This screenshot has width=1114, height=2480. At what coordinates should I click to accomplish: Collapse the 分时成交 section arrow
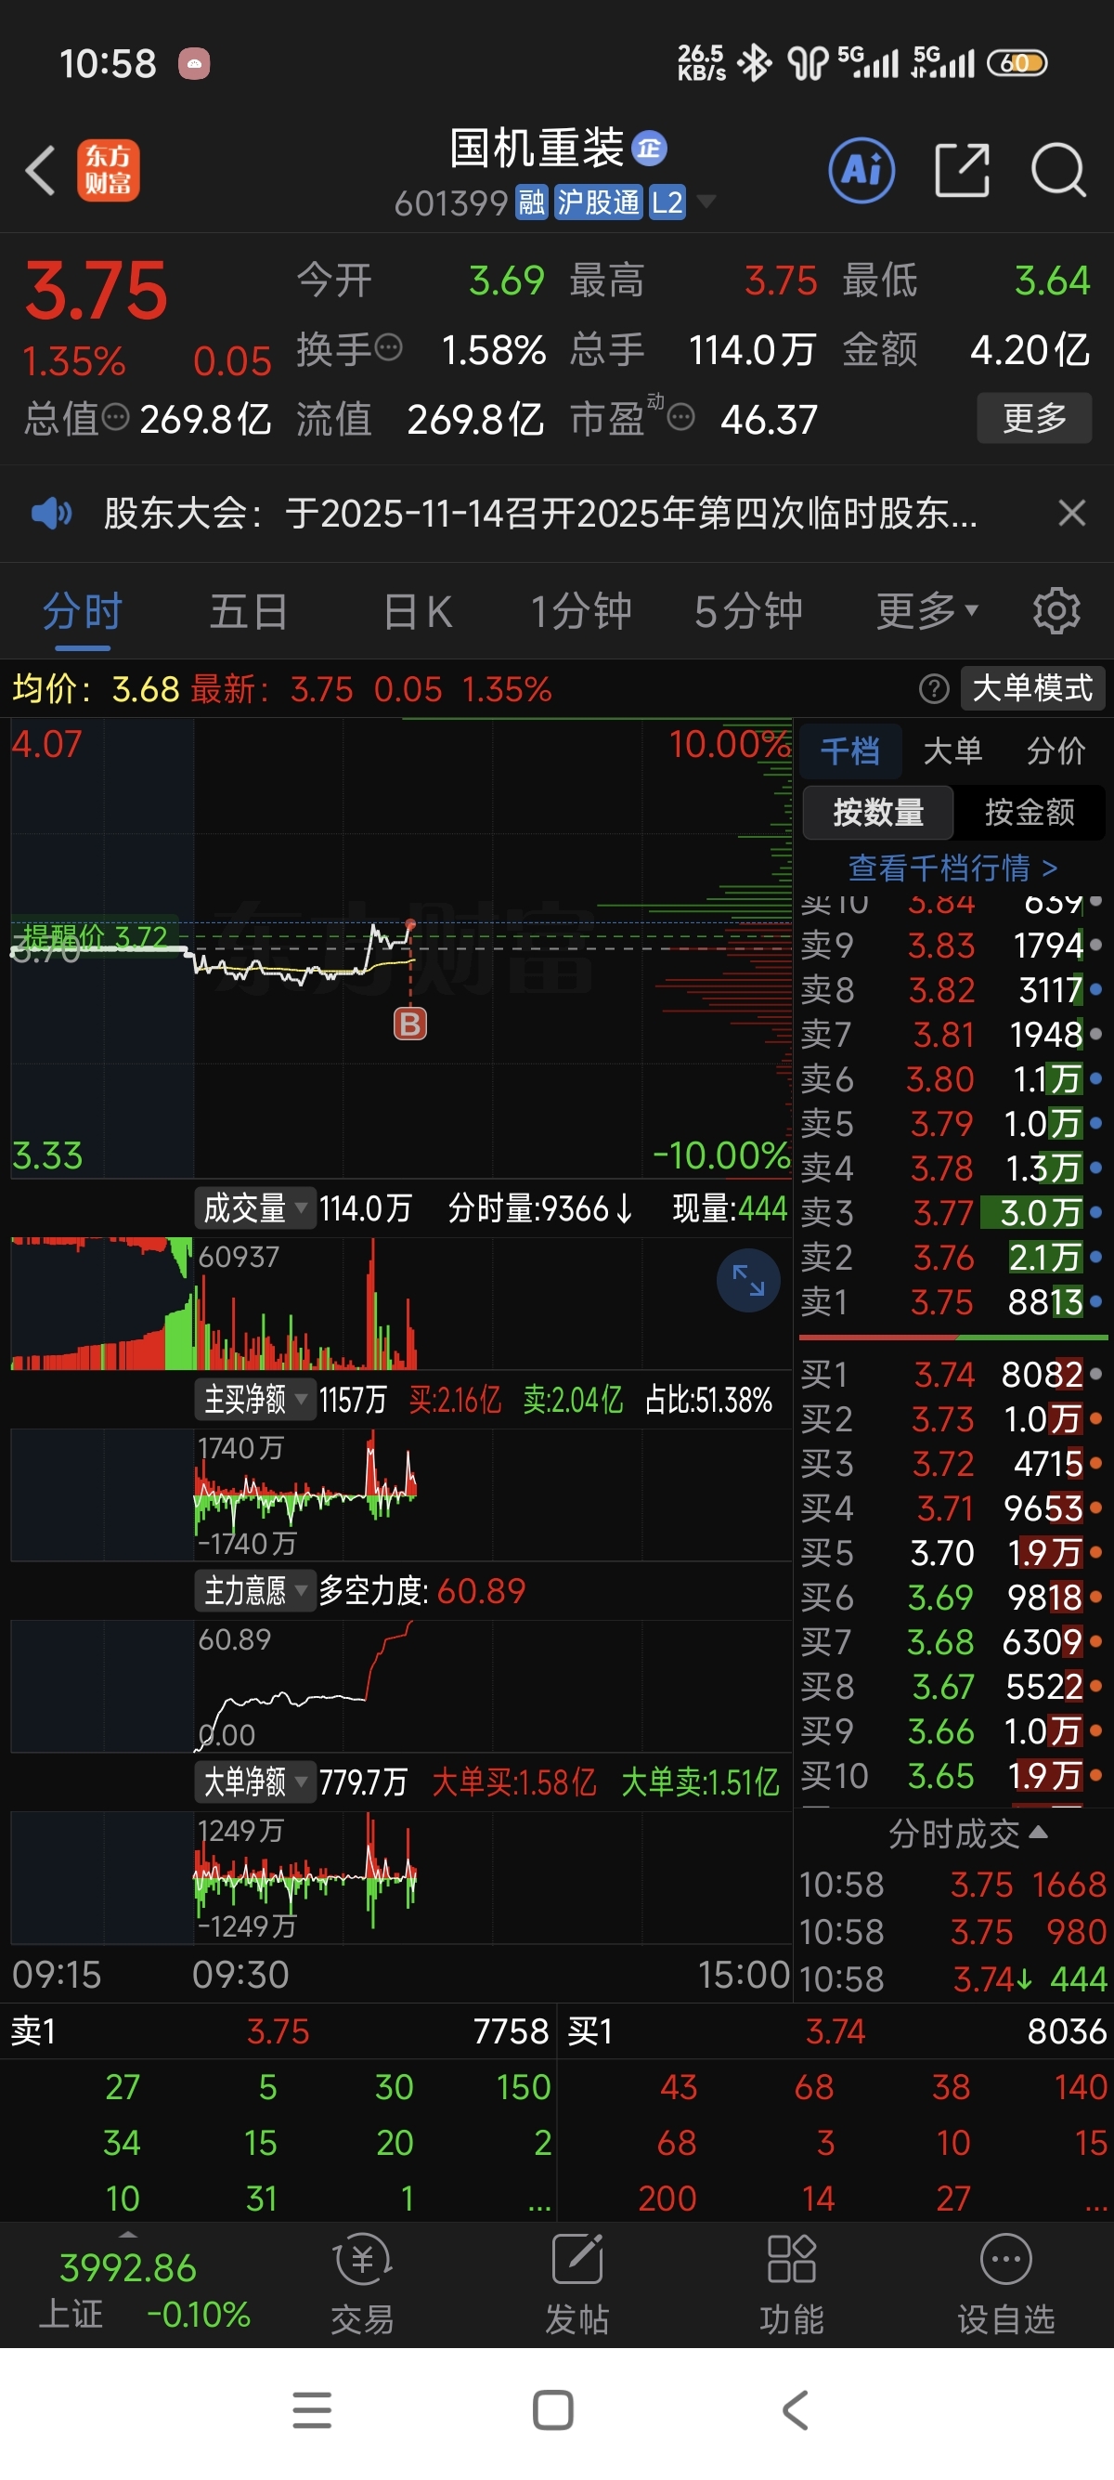coord(1038,1832)
